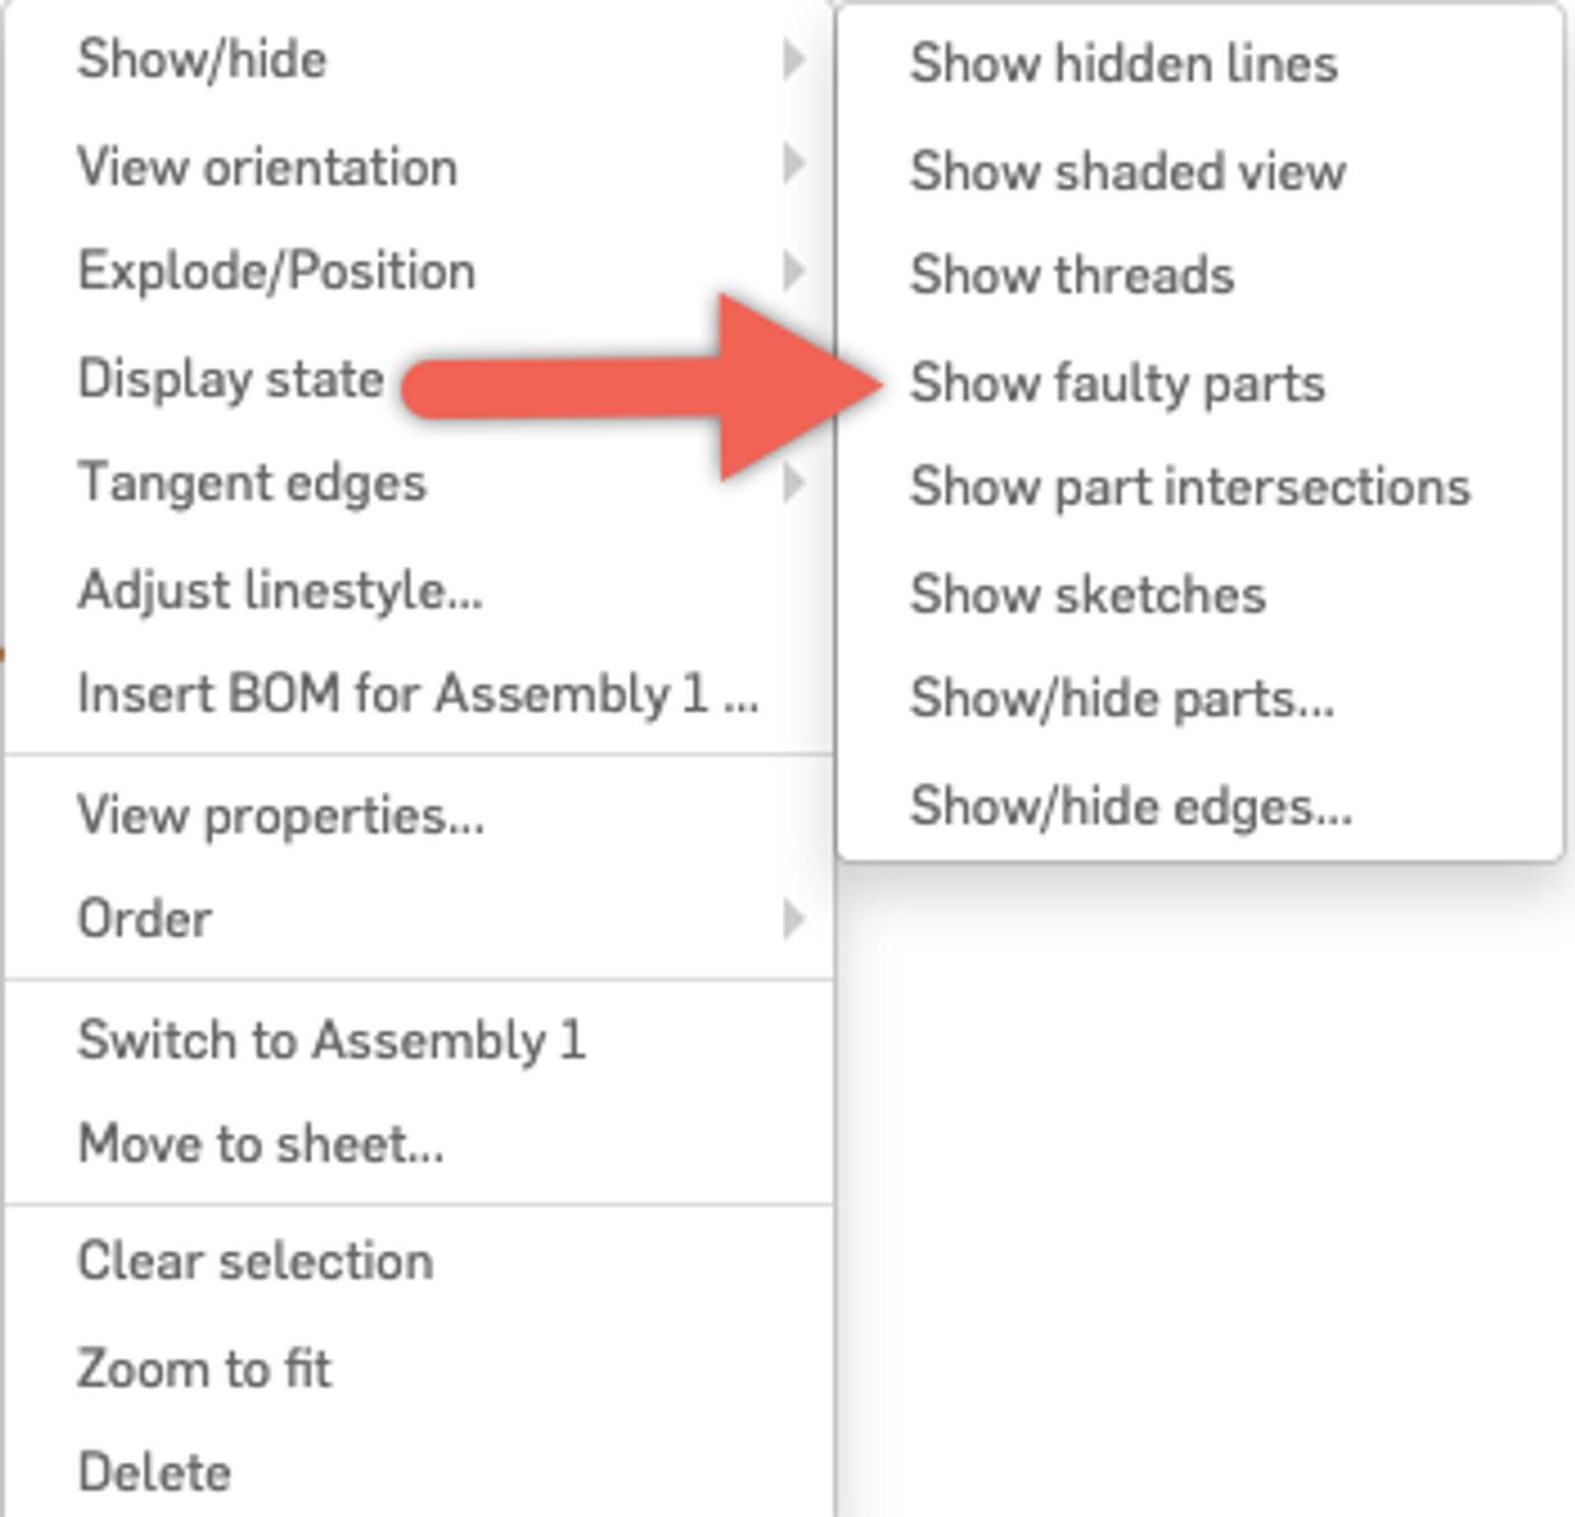Enable Show shaded view

[x=1127, y=171]
